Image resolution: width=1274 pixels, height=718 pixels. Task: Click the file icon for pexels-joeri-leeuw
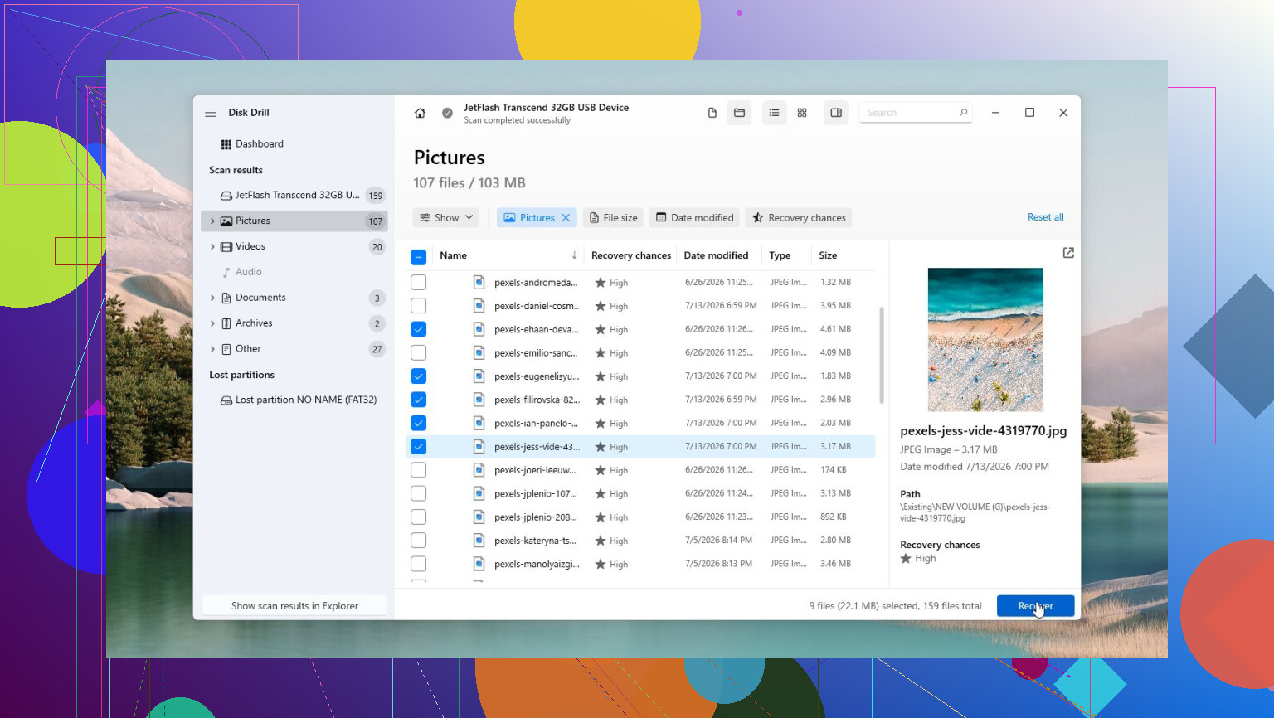(479, 470)
